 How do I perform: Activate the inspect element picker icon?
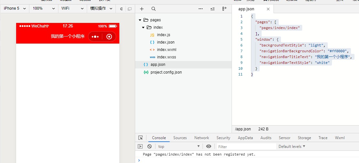[x=140, y=138]
